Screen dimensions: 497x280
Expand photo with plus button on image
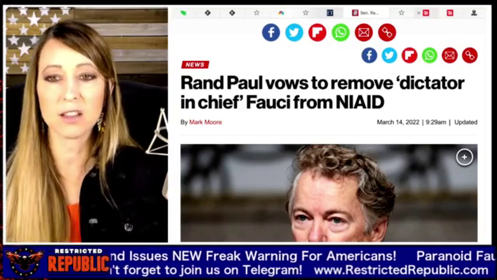click(464, 157)
